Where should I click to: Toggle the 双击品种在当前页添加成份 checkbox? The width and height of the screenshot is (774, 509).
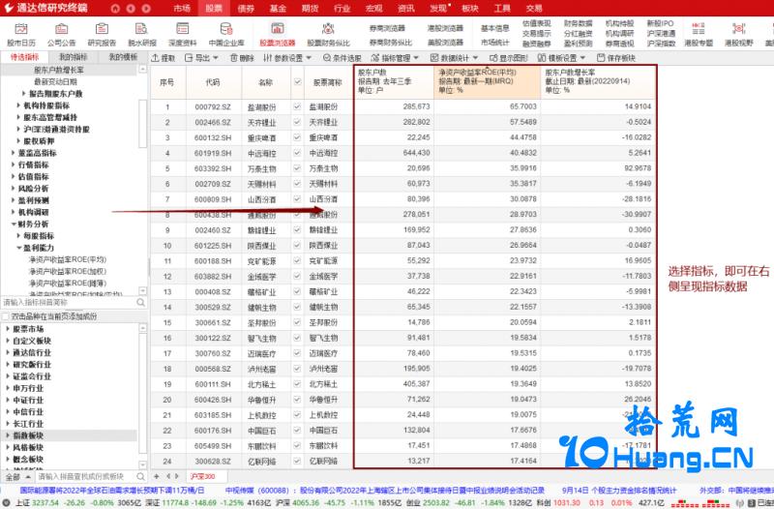pyautogui.click(x=6, y=316)
